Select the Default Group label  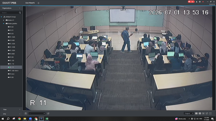(x=10, y=17)
